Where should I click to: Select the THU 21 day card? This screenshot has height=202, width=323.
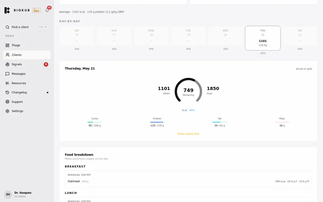263,38
